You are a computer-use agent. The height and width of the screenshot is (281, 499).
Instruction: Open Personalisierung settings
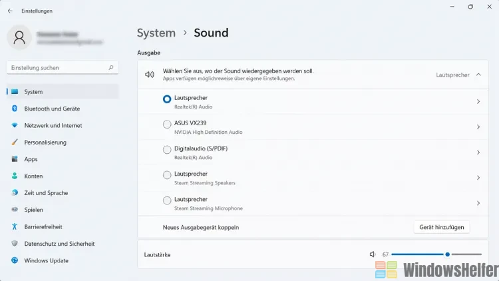coord(63,142)
